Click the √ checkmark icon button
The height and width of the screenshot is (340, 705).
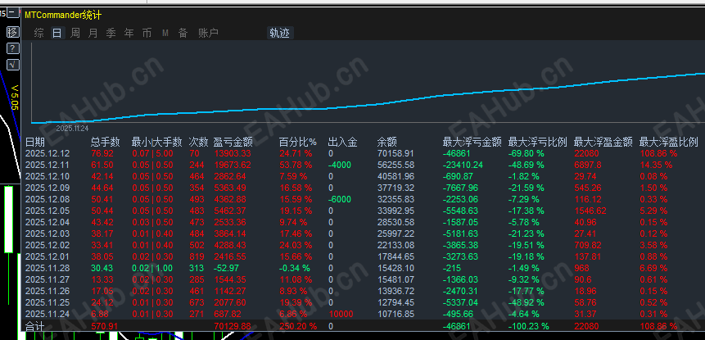click(13, 65)
